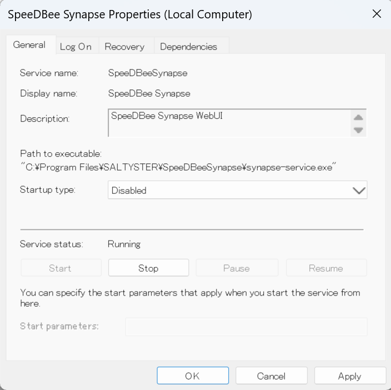Cancel the properties dialog

(x=271, y=376)
